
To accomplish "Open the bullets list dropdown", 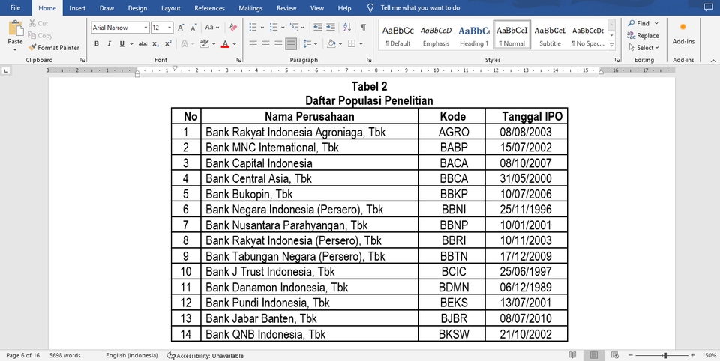I will [x=262, y=28].
